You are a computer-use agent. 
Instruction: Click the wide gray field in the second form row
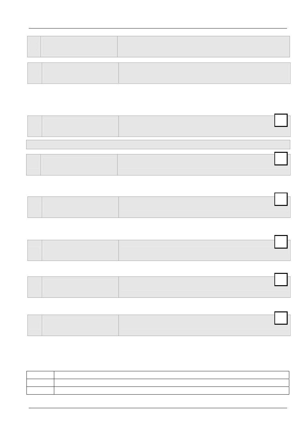tap(204, 73)
